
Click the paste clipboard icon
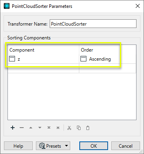pyautogui.click(x=88, y=128)
